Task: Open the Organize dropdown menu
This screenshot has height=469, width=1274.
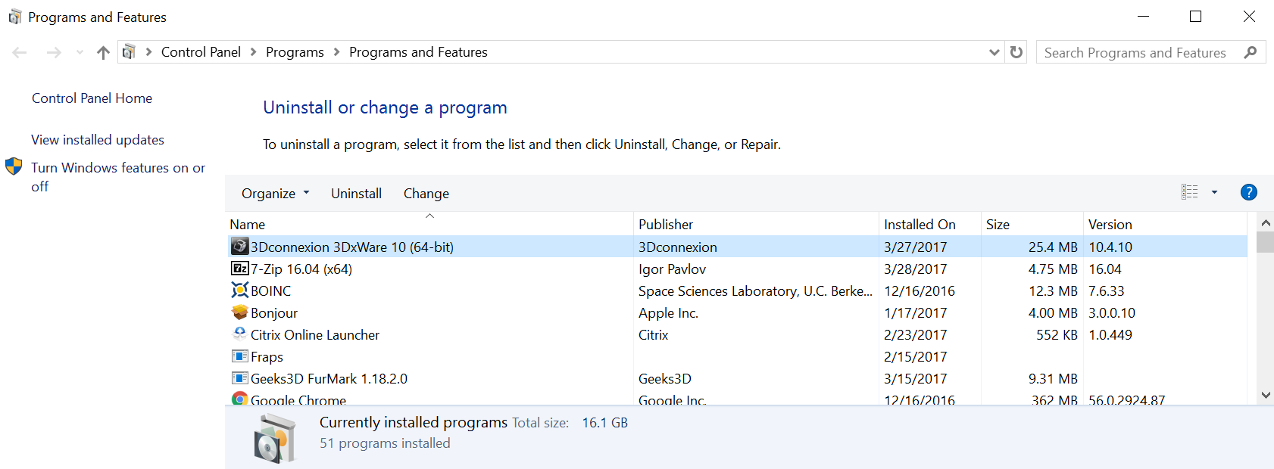Action: pos(276,194)
